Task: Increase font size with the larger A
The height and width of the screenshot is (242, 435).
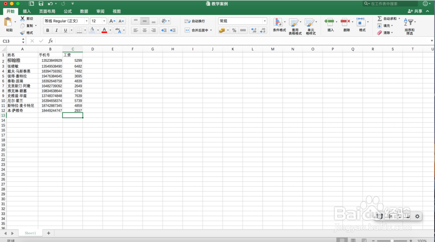Action: (112, 21)
